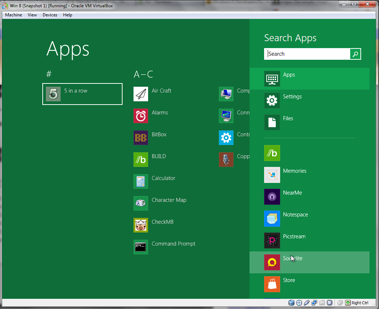Image resolution: width=379 pixels, height=309 pixels.
Task: Open the 5 in a row app icon
Action: [53, 94]
